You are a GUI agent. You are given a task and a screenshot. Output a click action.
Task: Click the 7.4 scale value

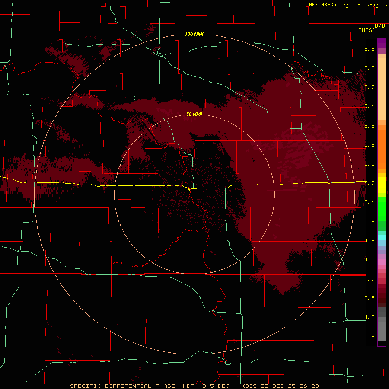[x=370, y=106]
